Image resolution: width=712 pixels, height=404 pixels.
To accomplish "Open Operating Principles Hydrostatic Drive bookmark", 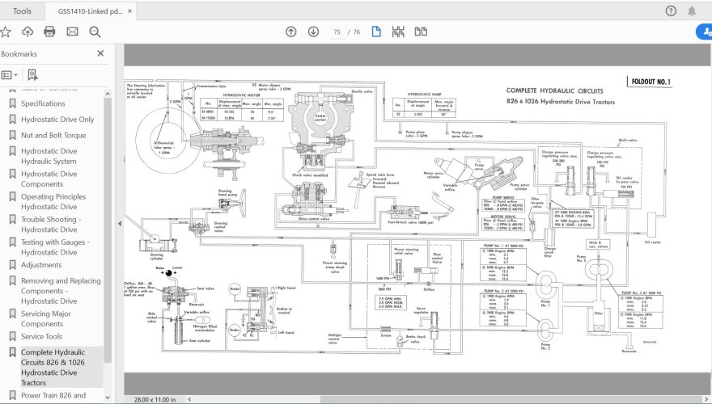I will (x=53, y=201).
